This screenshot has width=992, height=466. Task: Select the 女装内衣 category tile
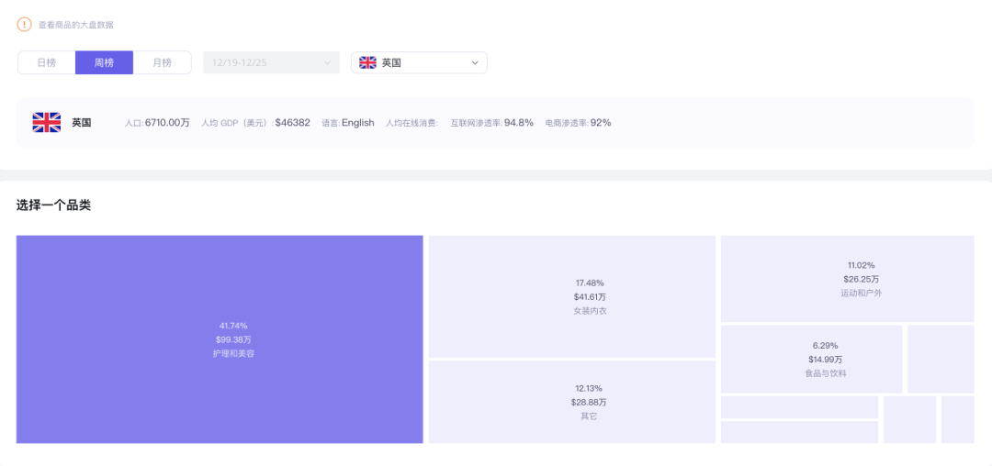click(572, 297)
